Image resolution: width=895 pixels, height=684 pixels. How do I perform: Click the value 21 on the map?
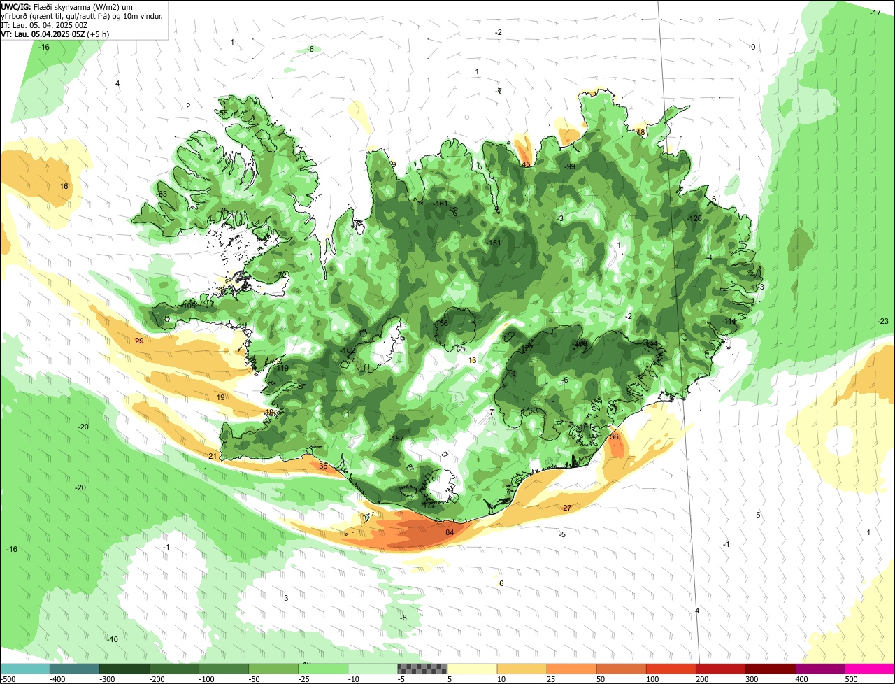pyautogui.click(x=213, y=456)
